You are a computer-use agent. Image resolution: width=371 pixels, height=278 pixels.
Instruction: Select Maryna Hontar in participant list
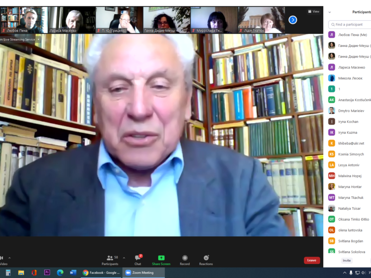[x=351, y=186]
